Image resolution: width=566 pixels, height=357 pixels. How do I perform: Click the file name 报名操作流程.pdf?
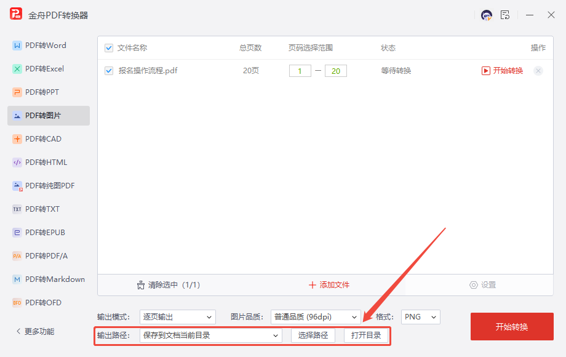(148, 71)
